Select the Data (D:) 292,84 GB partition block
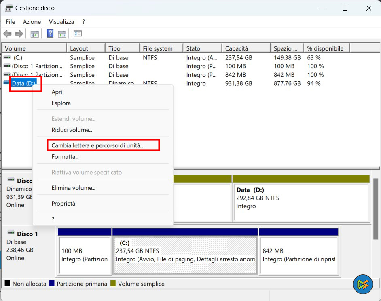This screenshot has height=301, width=381. [301, 202]
